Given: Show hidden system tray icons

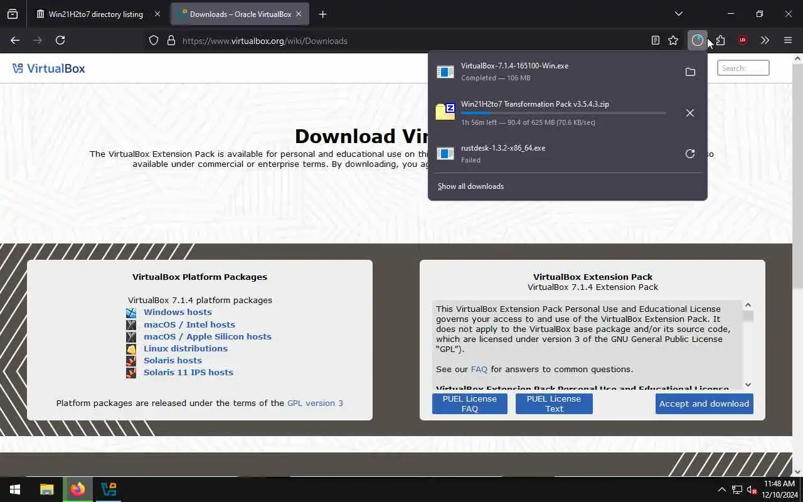Looking at the screenshot, I should pos(721,489).
